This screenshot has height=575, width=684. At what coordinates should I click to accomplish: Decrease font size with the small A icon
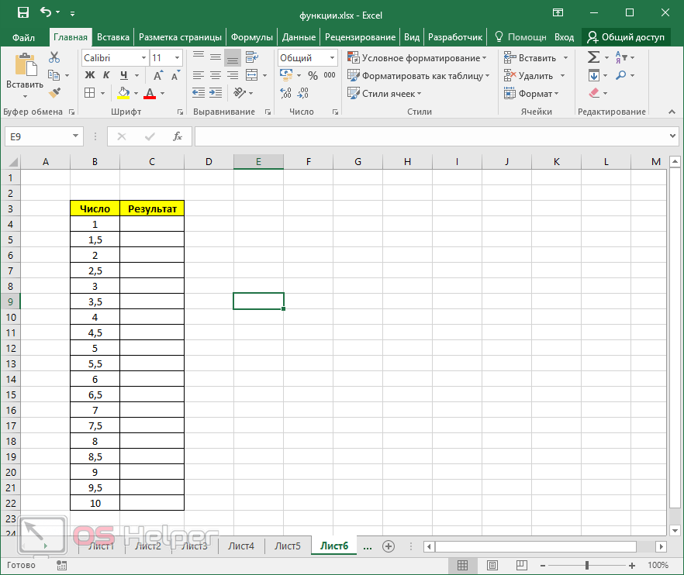click(x=176, y=75)
